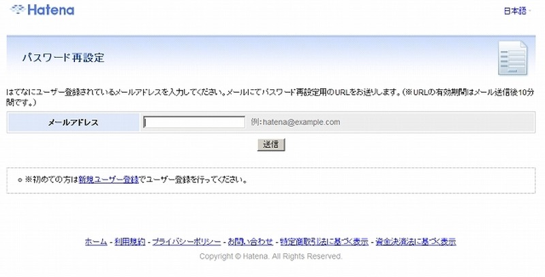545x277 pixels.
Task: Open the プライバシーポリシー link
Action: tap(186, 242)
